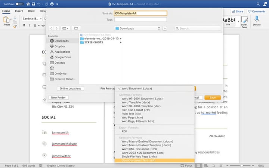Click the Search field in save dialog

point(198,28)
